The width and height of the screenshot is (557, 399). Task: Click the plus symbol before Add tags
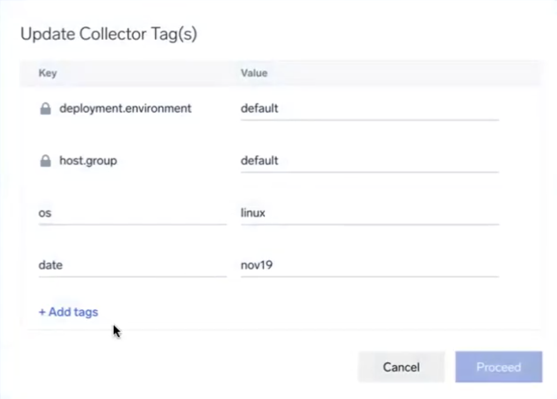pos(41,312)
